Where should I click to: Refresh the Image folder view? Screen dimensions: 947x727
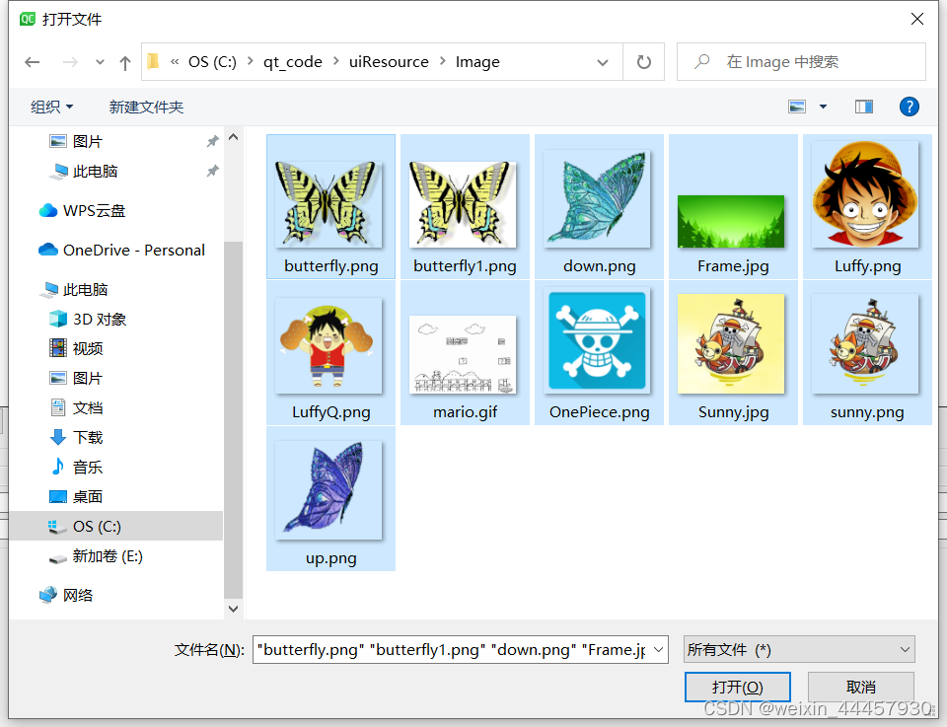[644, 61]
